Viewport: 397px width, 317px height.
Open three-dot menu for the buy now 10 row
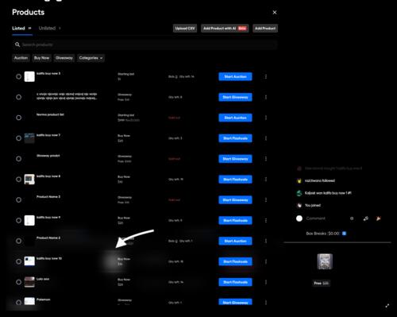tap(266, 261)
